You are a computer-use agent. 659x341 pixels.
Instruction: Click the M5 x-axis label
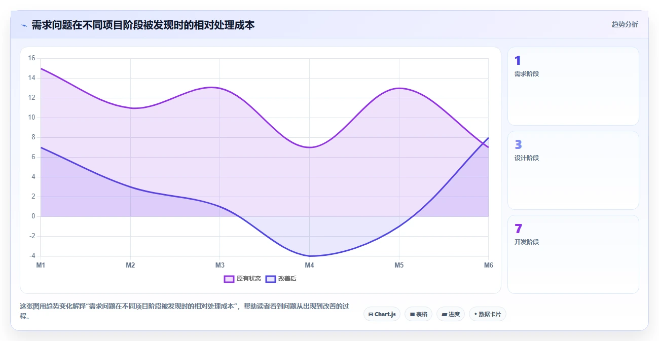click(x=399, y=265)
